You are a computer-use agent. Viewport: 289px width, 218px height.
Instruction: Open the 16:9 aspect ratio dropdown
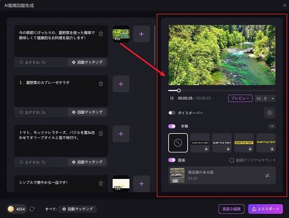pos(265,98)
